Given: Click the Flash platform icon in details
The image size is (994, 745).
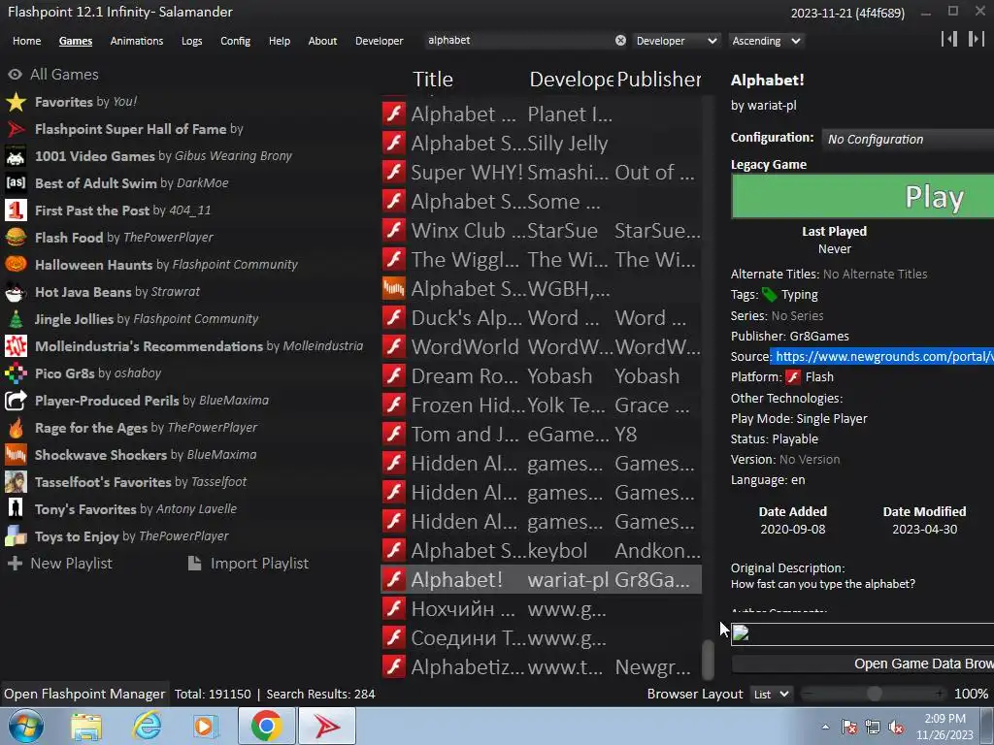Looking at the screenshot, I should [793, 377].
